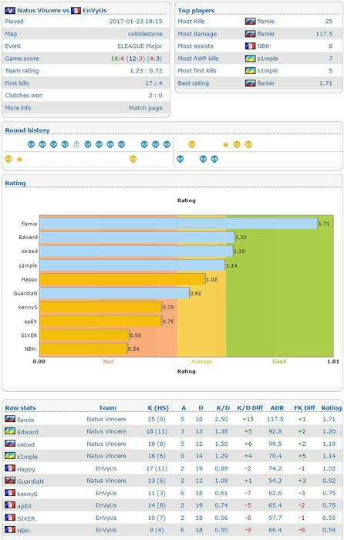
Task: Click the First kills value 17 : 4
Action: coord(153,83)
